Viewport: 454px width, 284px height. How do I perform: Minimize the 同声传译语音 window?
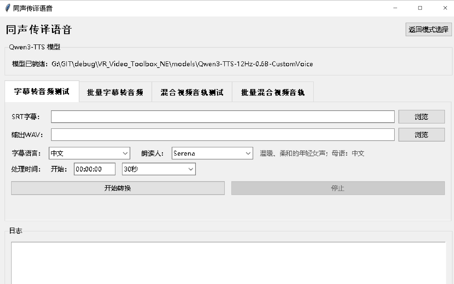(395, 8)
